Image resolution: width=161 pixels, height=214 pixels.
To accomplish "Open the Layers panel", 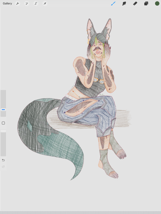I will click(146, 4).
